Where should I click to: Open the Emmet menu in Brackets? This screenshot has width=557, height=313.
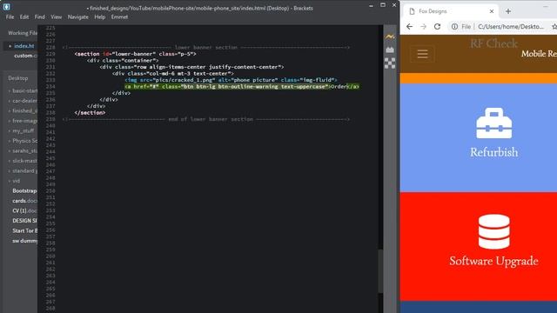pyautogui.click(x=119, y=17)
